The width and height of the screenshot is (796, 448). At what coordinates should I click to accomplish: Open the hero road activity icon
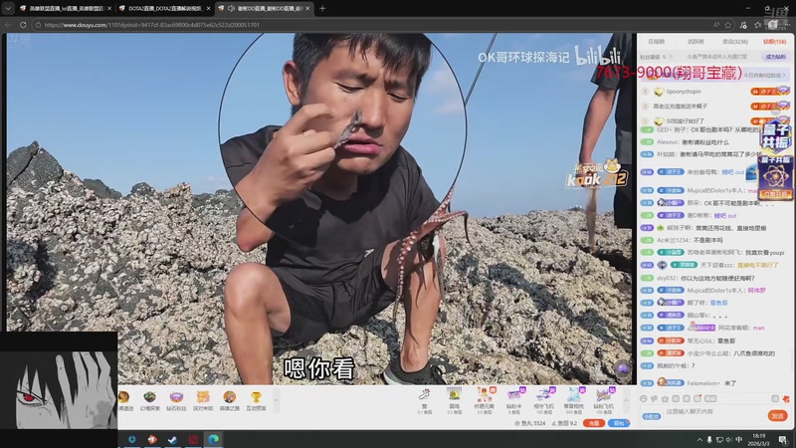click(x=230, y=400)
